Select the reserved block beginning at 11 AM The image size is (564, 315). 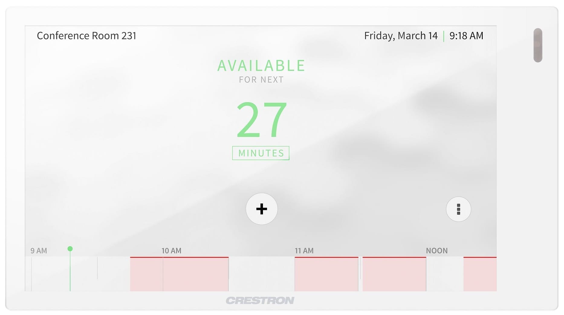[x=326, y=274]
